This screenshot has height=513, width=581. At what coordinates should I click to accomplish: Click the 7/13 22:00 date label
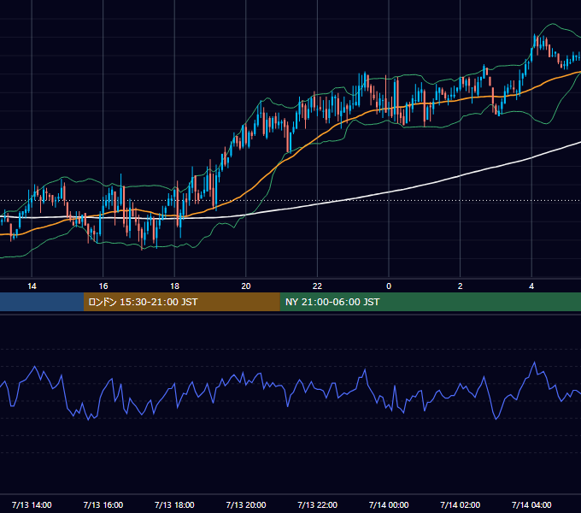[318, 504]
